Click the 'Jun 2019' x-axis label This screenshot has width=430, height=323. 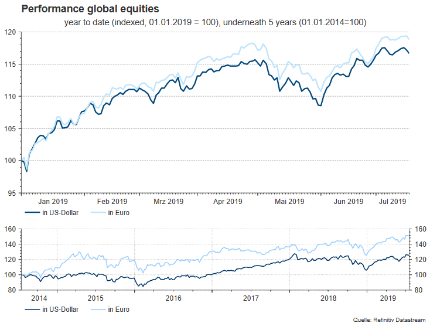pyautogui.click(x=348, y=201)
